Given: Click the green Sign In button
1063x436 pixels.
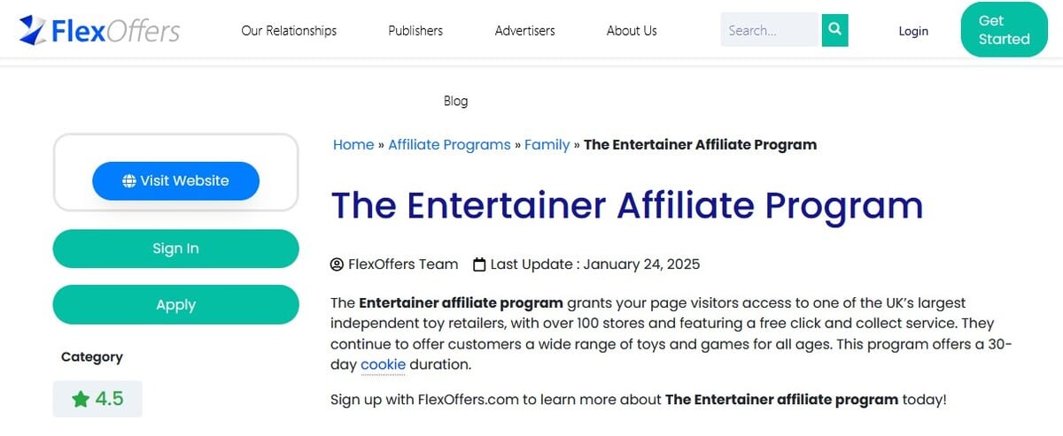Looking at the screenshot, I should coord(176,249).
